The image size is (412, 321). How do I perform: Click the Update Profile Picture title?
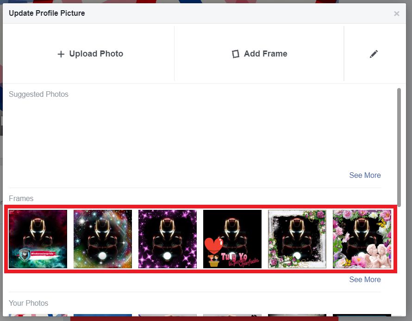click(x=47, y=13)
